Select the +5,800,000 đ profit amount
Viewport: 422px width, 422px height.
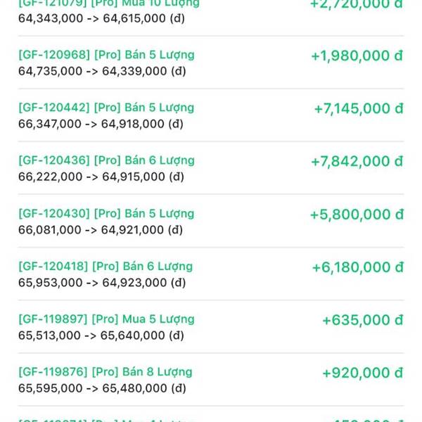click(x=357, y=215)
